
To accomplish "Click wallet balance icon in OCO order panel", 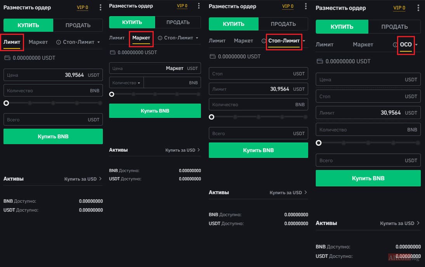I will pos(320,61).
